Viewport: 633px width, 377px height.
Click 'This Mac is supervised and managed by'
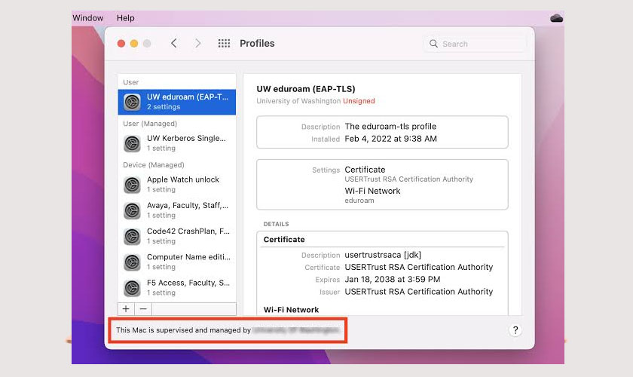(184, 329)
